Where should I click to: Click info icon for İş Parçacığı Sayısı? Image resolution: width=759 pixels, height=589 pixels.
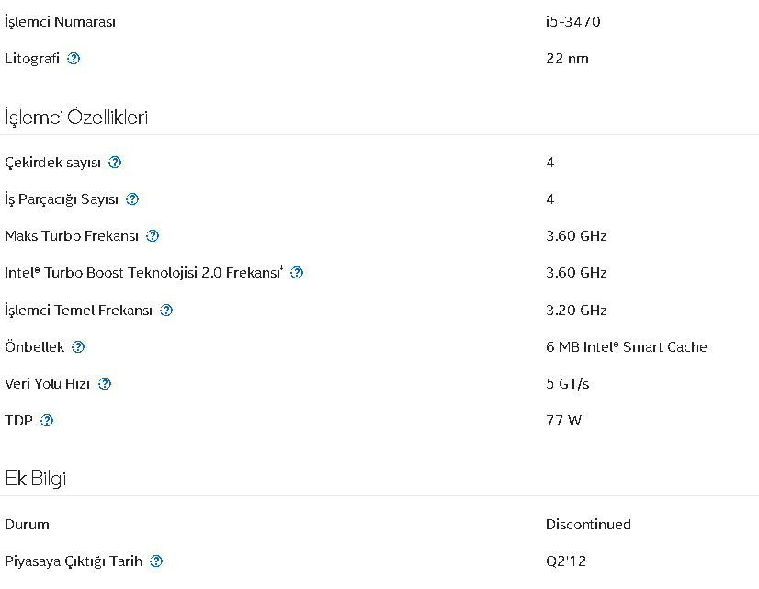pos(132,199)
